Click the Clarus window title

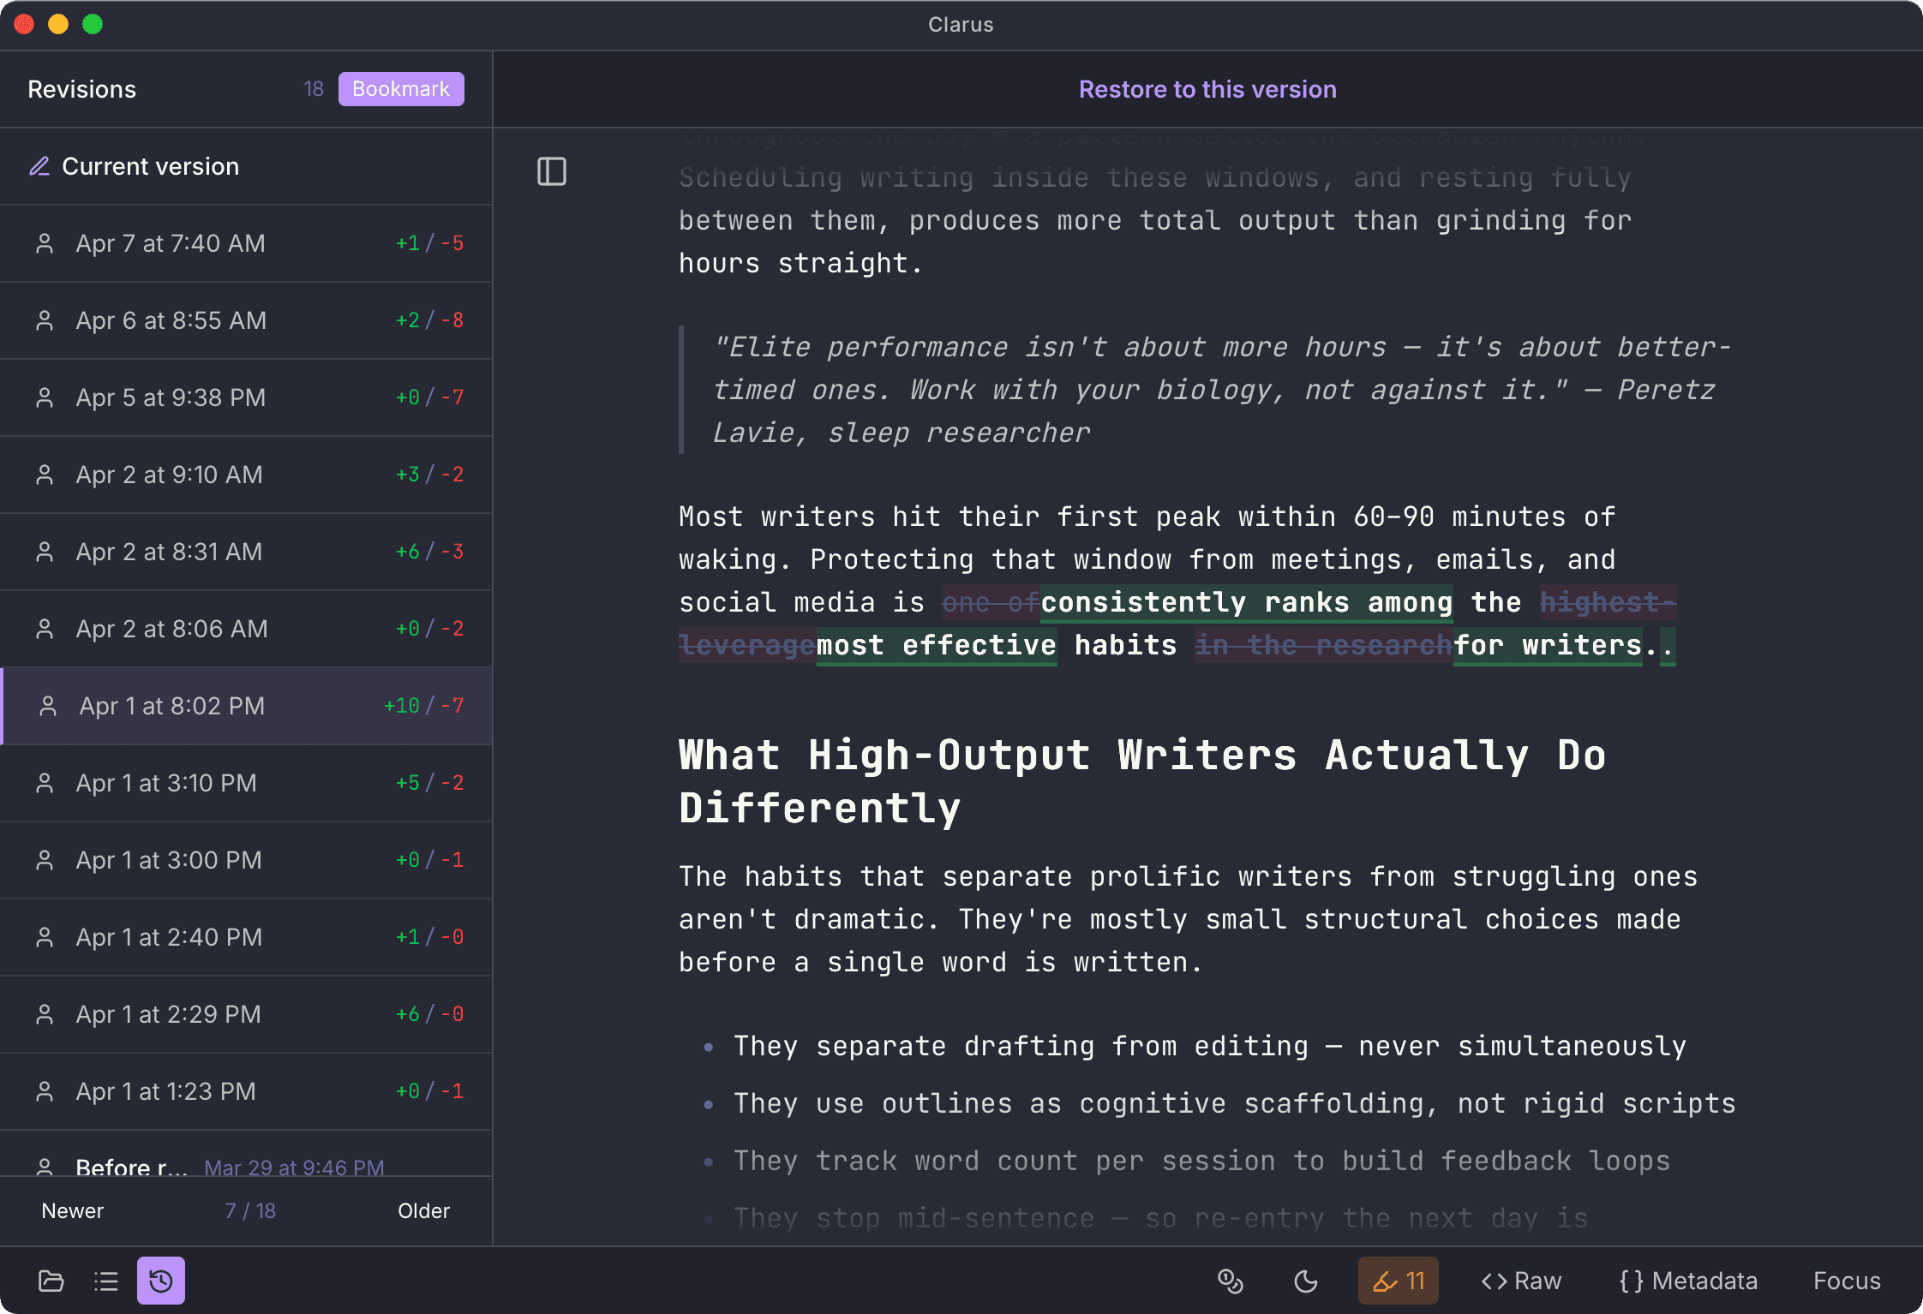pos(961,25)
